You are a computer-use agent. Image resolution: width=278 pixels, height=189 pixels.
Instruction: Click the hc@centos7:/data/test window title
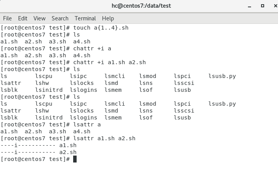[x=139, y=6]
